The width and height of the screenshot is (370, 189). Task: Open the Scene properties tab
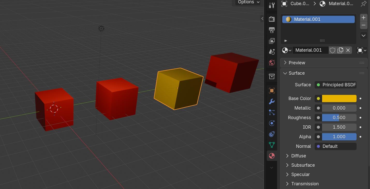[x=271, y=52]
